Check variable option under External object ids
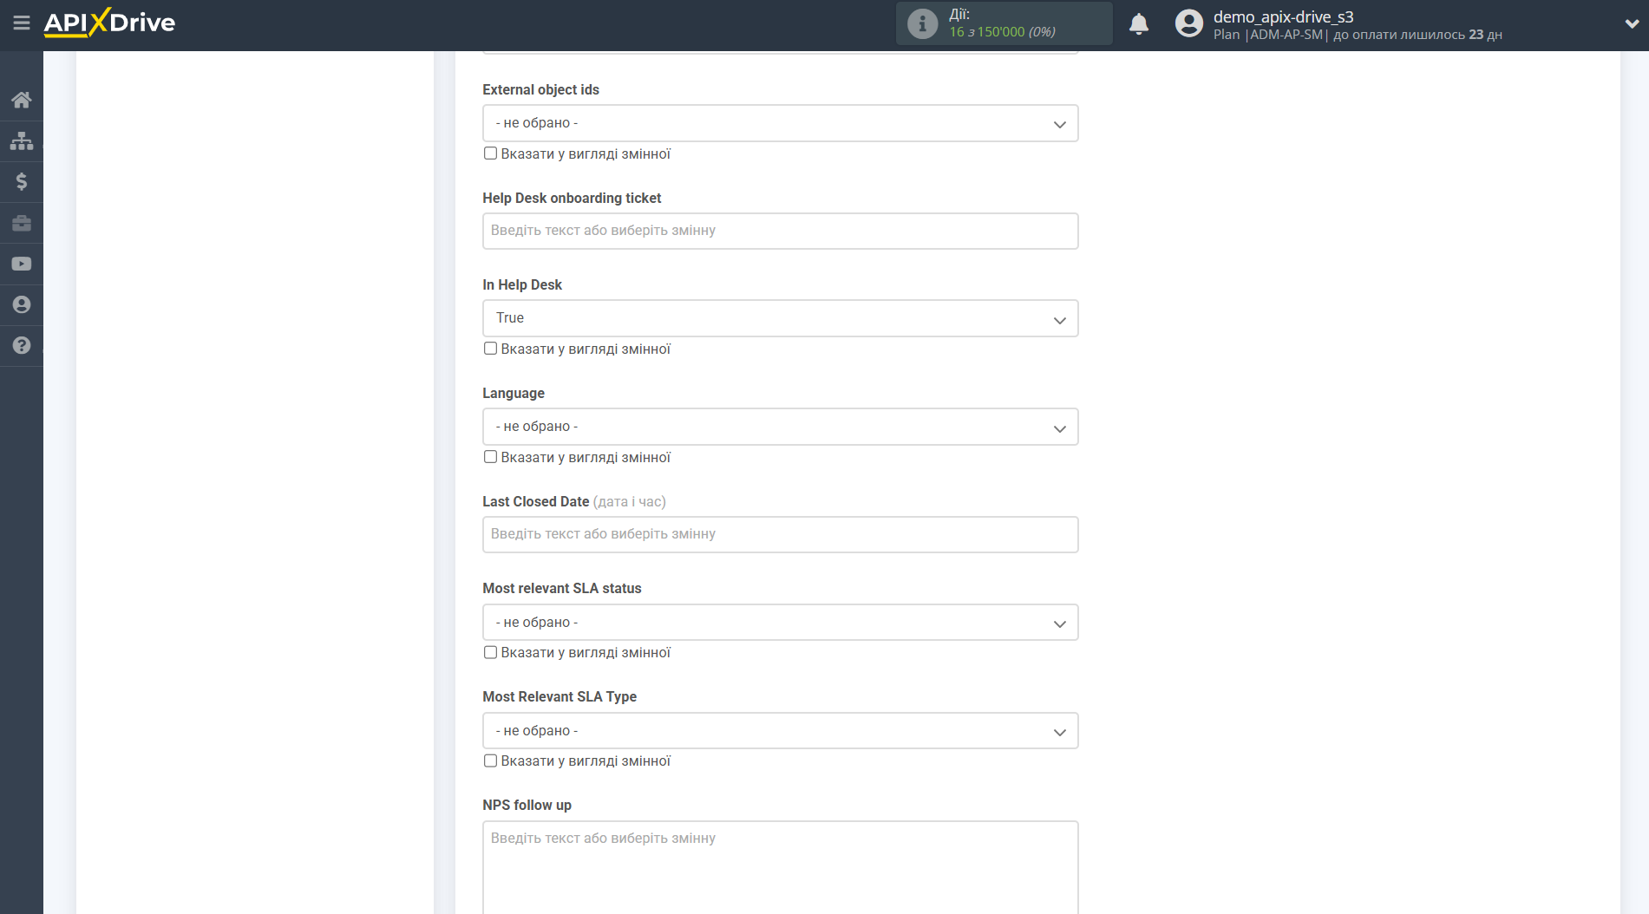The height and width of the screenshot is (914, 1649). (x=491, y=153)
